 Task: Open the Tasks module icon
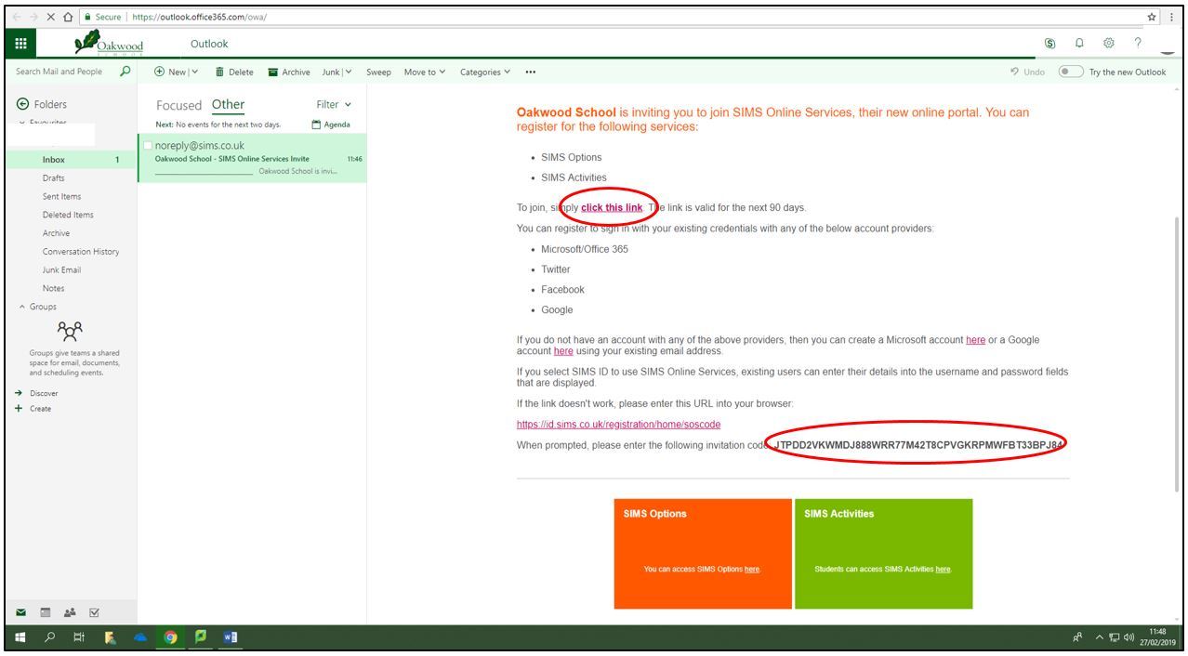click(94, 612)
